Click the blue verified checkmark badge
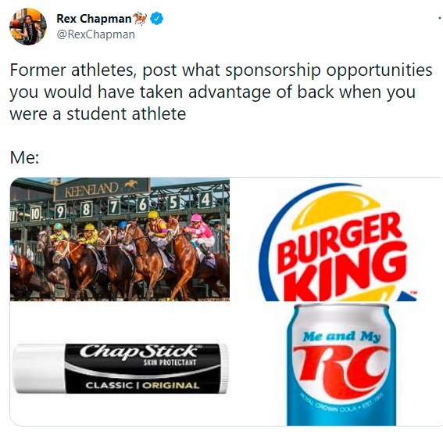Viewport: 443px width, 432px height. click(x=156, y=19)
